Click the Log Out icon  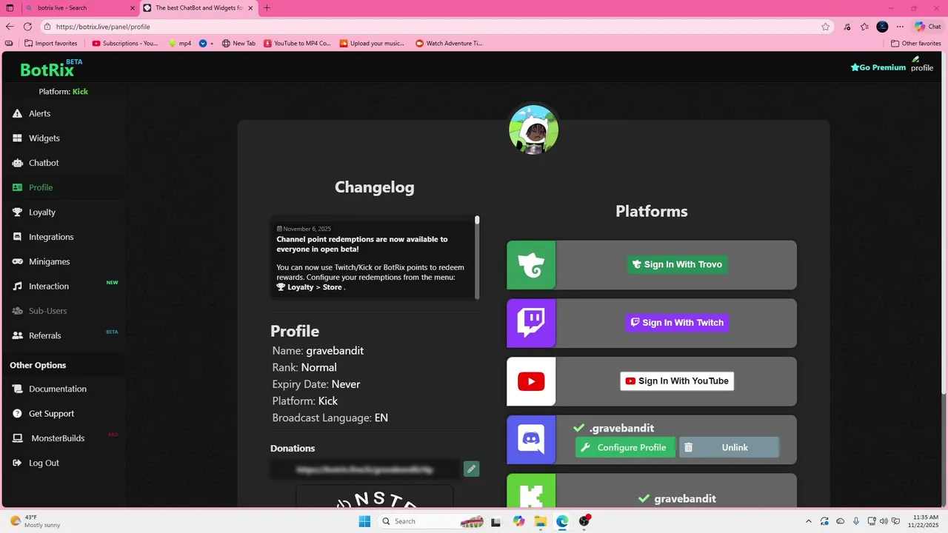[17, 463]
